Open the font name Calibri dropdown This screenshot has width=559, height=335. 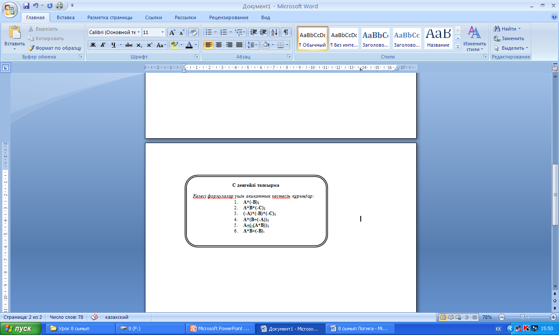[x=138, y=32]
